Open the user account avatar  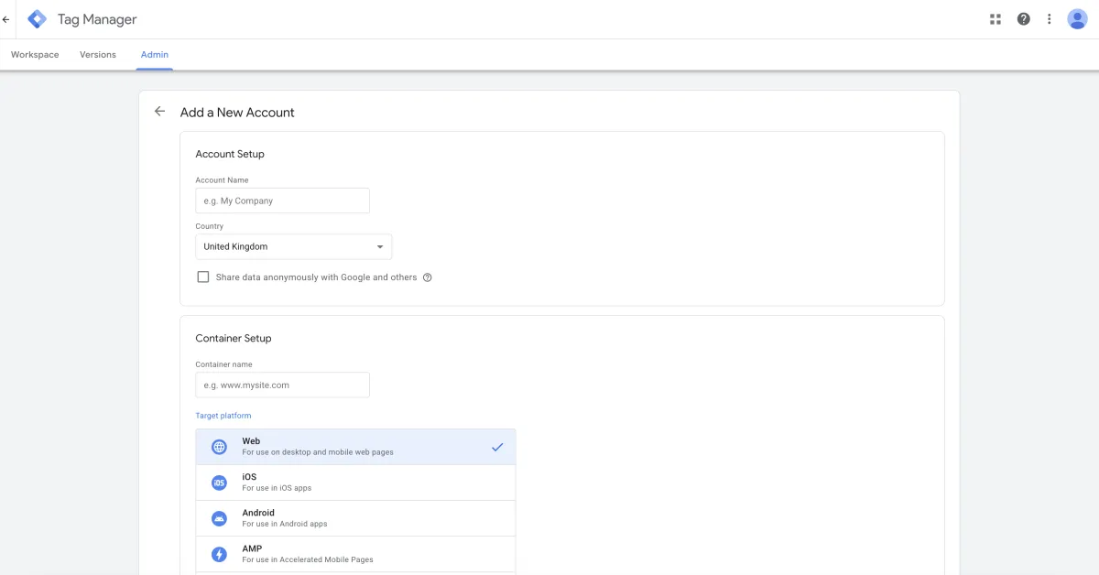(x=1078, y=19)
